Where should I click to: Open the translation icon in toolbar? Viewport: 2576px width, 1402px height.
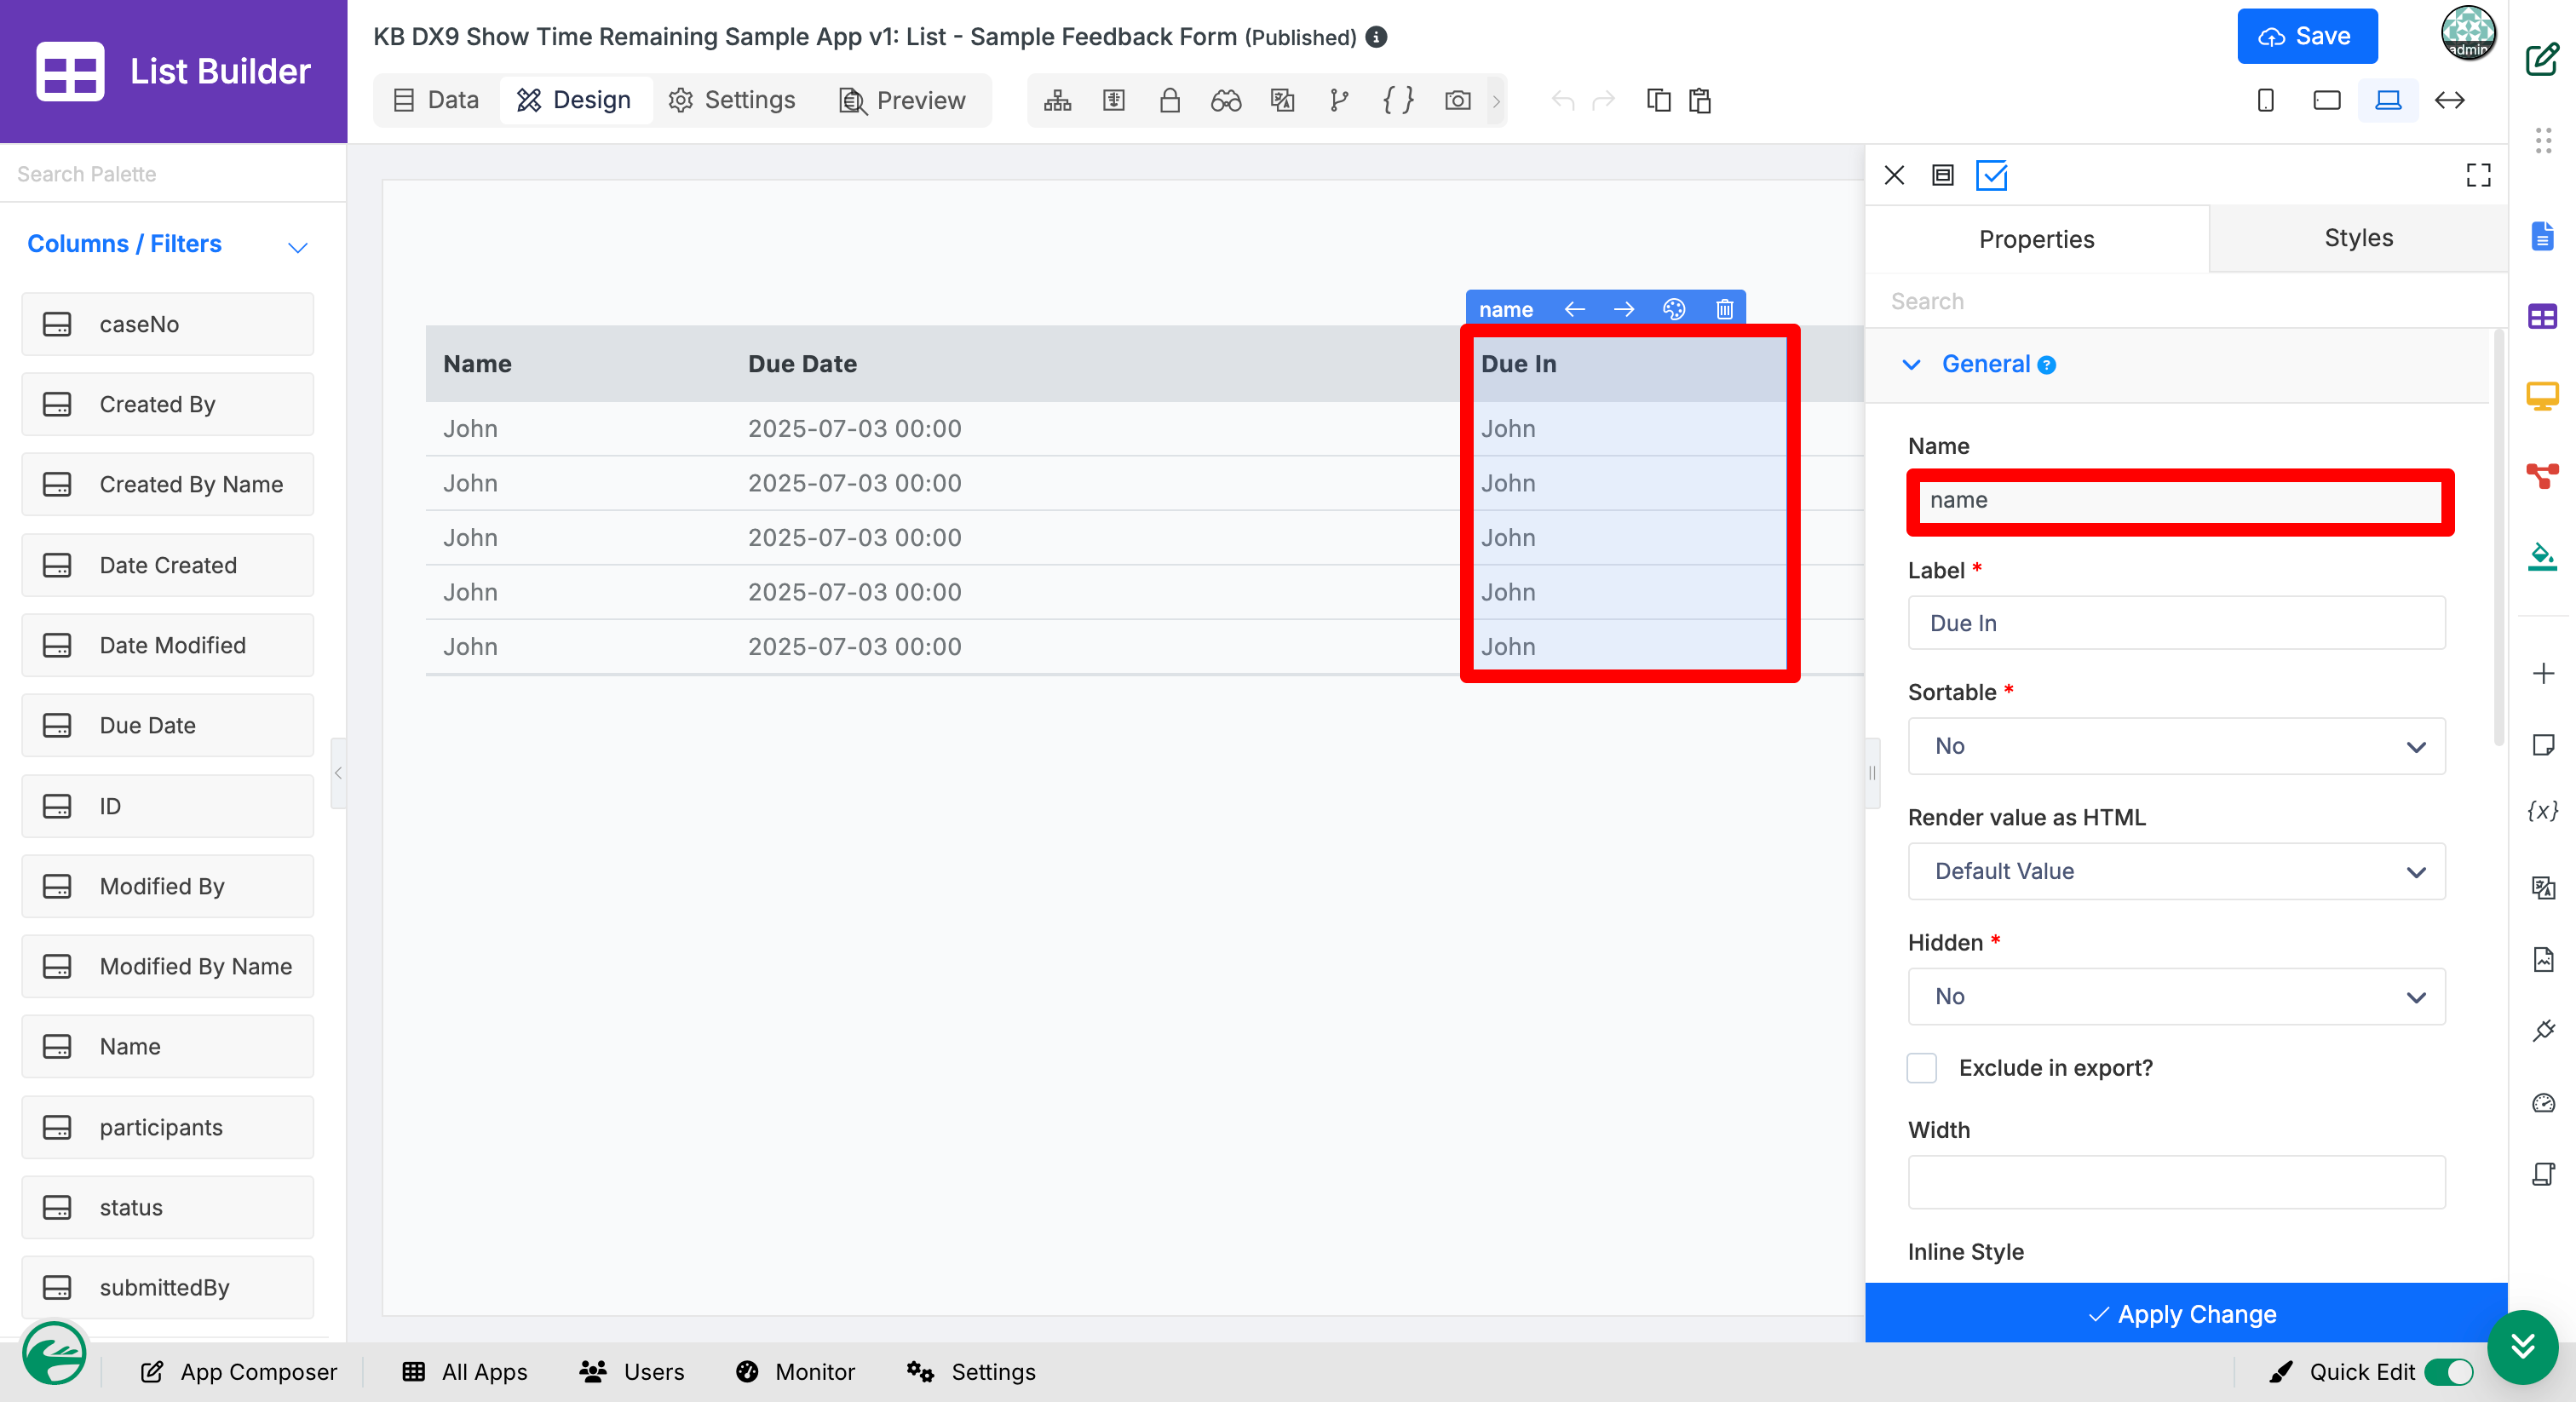[1282, 100]
